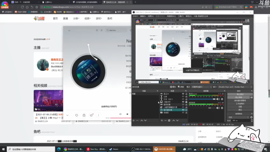Toggle visibility of third text source

(183, 99)
